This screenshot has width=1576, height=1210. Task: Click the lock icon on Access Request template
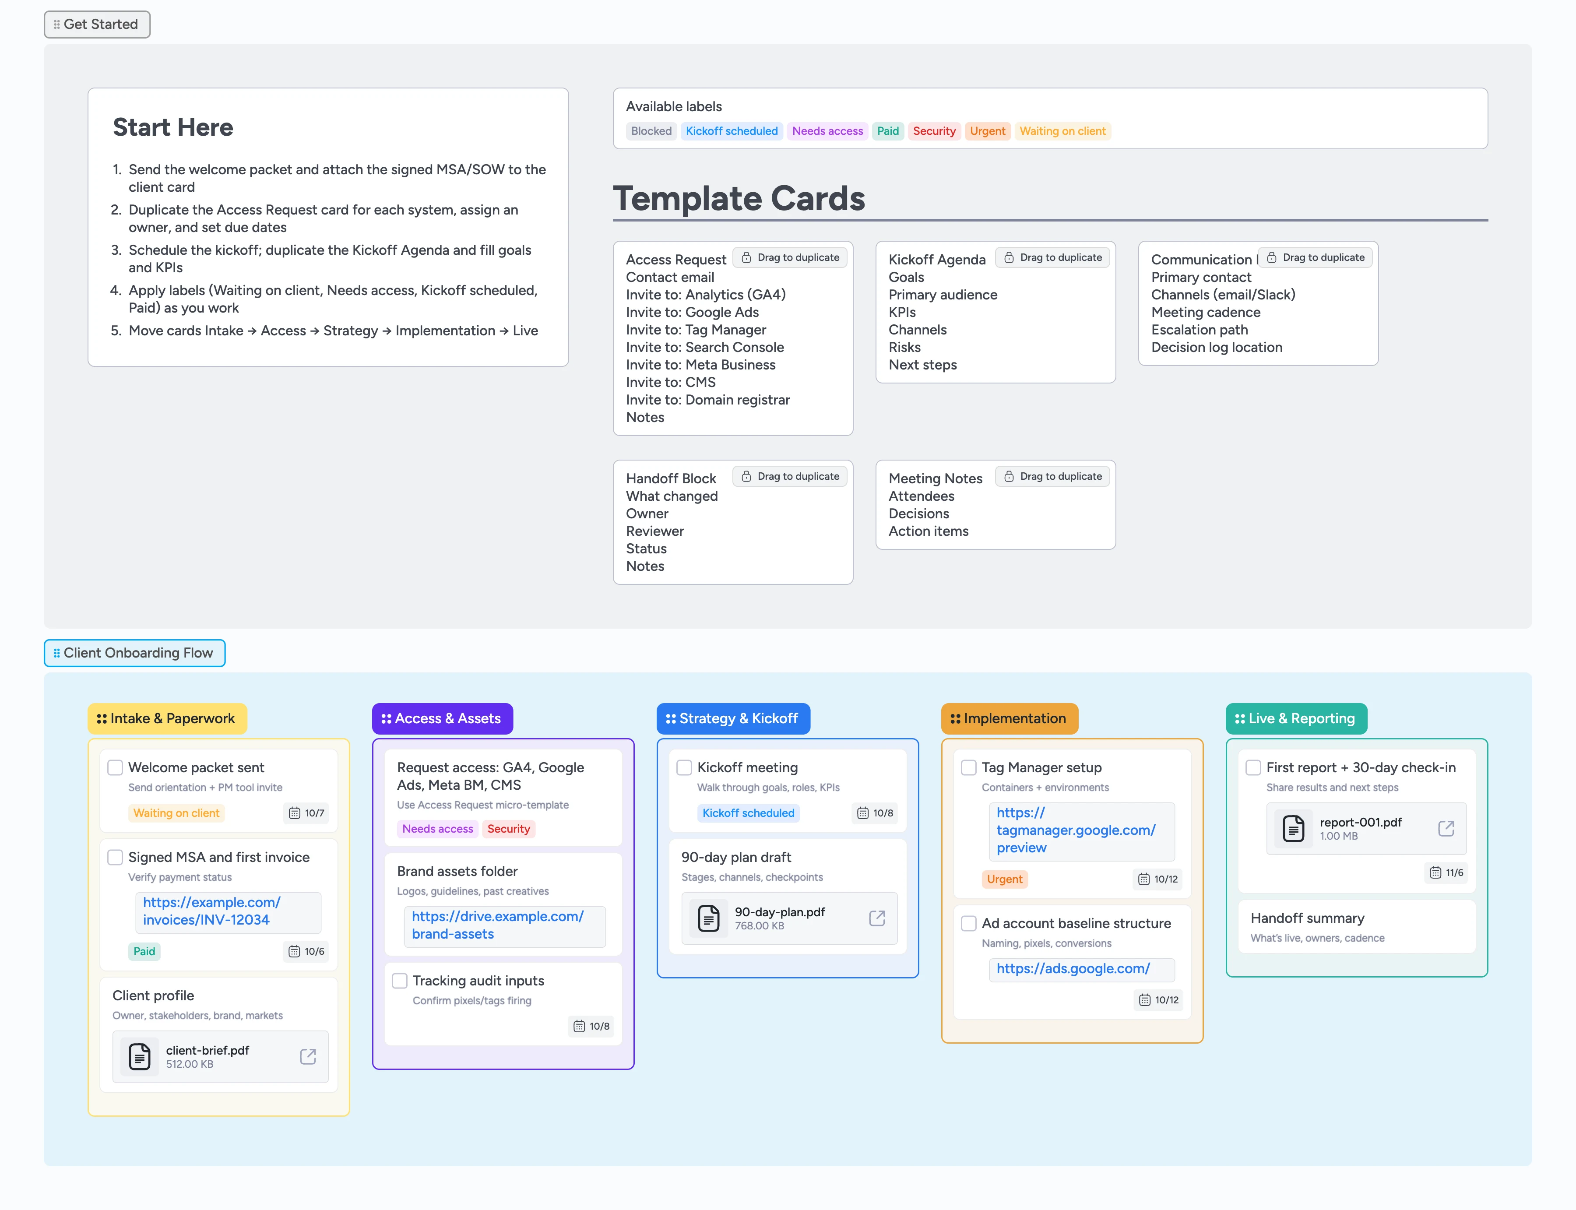click(748, 257)
